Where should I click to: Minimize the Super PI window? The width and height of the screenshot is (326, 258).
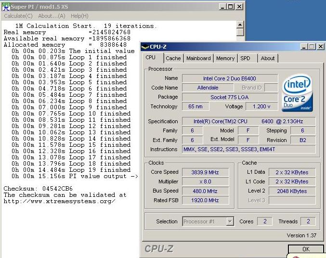pos(222,7)
